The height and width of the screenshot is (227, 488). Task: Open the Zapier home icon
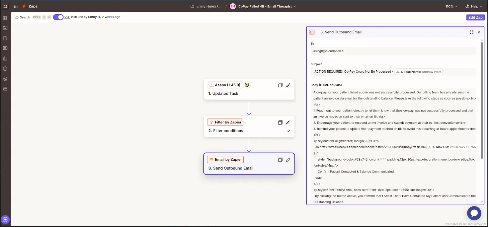(x=5, y=6)
